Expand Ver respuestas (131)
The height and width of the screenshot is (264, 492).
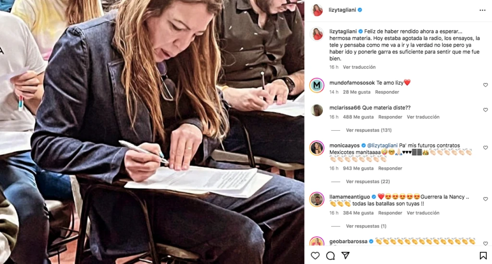point(369,130)
